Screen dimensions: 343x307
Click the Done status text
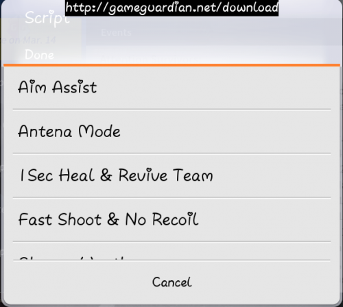point(39,55)
